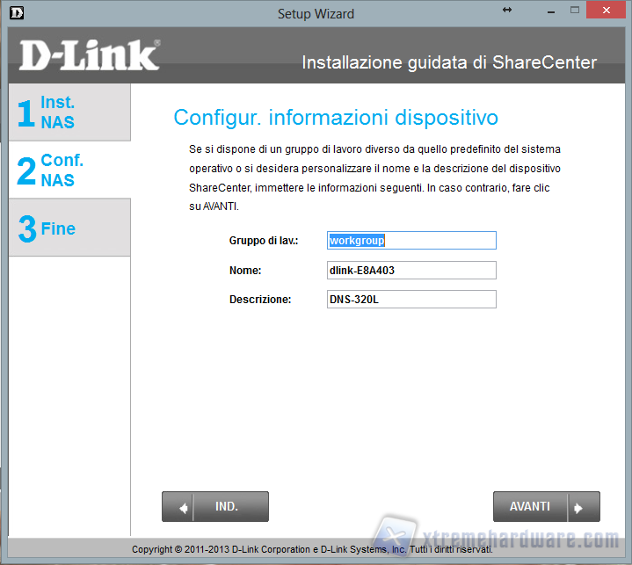Select step 1 Inst. NAS
Viewport: 632px width, 565px height.
(x=69, y=112)
